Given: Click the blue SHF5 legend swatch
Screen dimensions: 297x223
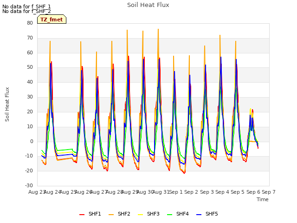Looking at the screenshot, I should click(199, 215).
